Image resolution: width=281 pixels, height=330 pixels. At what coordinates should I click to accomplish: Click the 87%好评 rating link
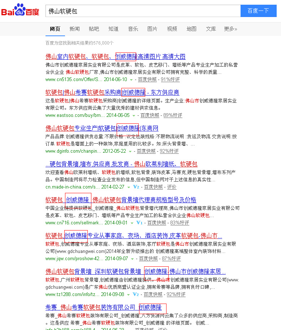click(x=171, y=258)
